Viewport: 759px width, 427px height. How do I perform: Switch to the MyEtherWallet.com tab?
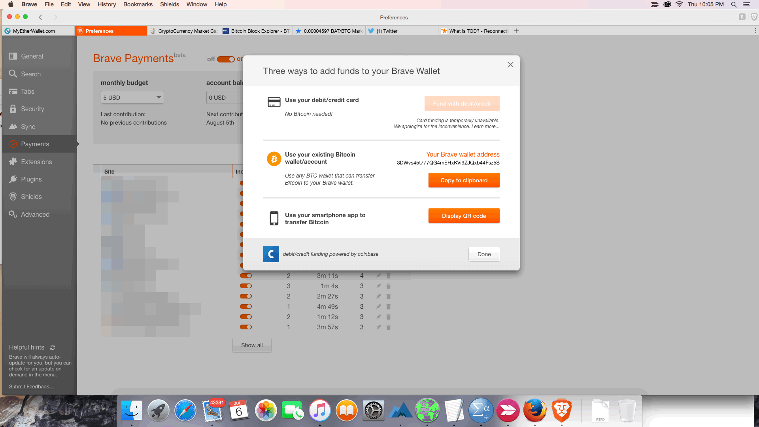point(38,31)
